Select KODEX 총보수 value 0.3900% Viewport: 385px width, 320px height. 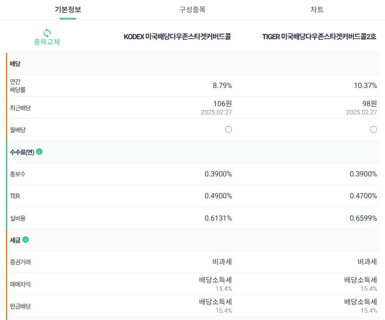(x=218, y=174)
